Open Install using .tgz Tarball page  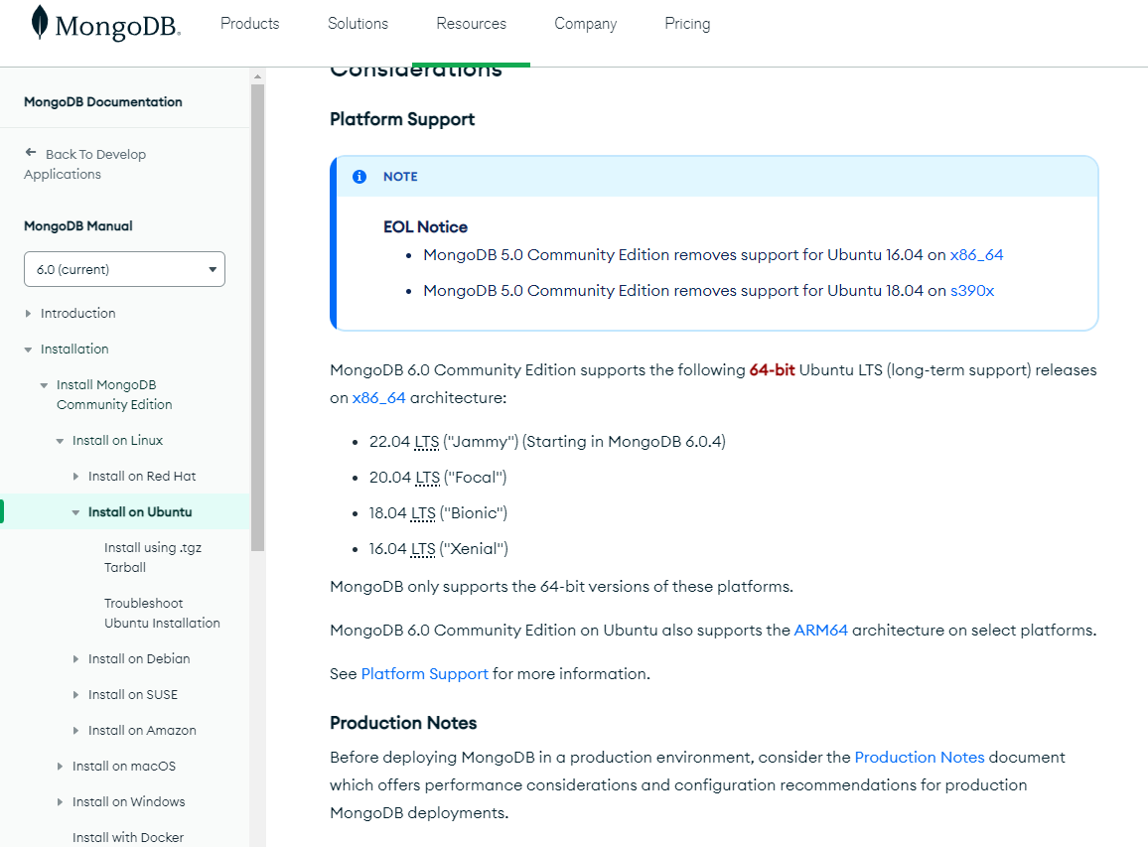[152, 558]
